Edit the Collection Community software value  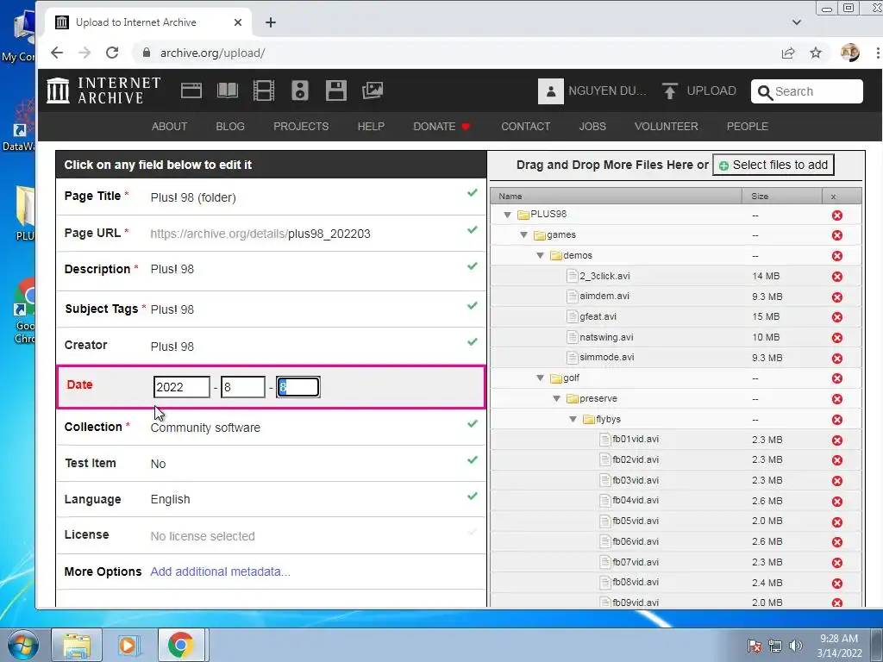pos(205,428)
